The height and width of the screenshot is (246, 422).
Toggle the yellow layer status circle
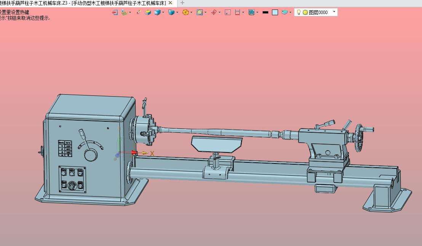305,12
